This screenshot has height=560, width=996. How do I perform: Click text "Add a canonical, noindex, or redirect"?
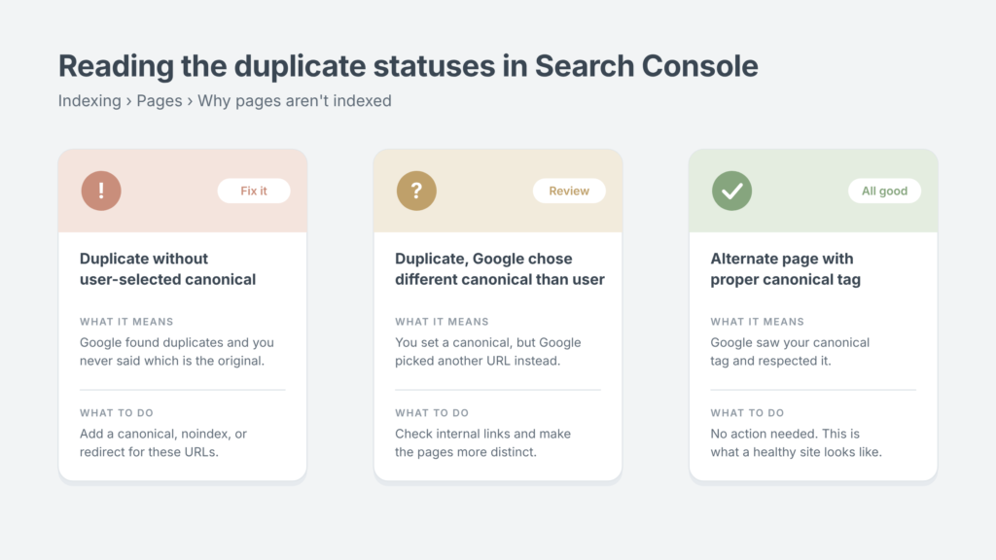tap(163, 443)
